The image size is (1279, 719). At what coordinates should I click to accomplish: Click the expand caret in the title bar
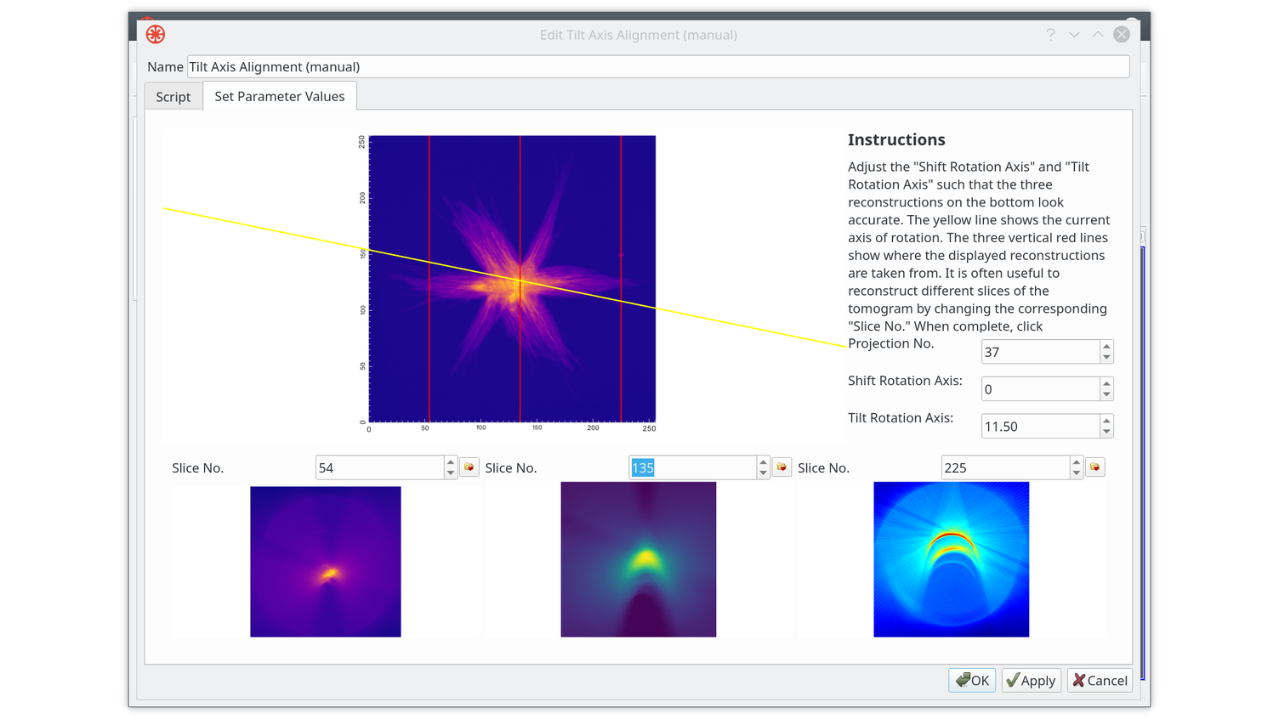click(1097, 35)
